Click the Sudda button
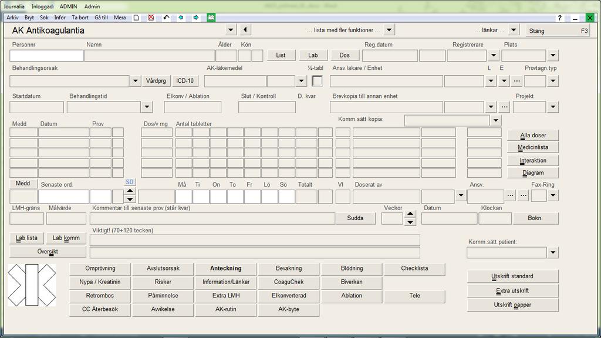 355,218
